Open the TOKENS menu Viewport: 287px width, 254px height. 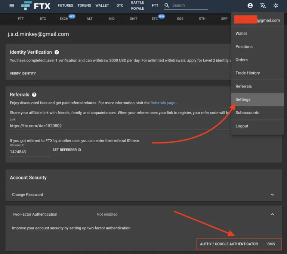point(84,6)
